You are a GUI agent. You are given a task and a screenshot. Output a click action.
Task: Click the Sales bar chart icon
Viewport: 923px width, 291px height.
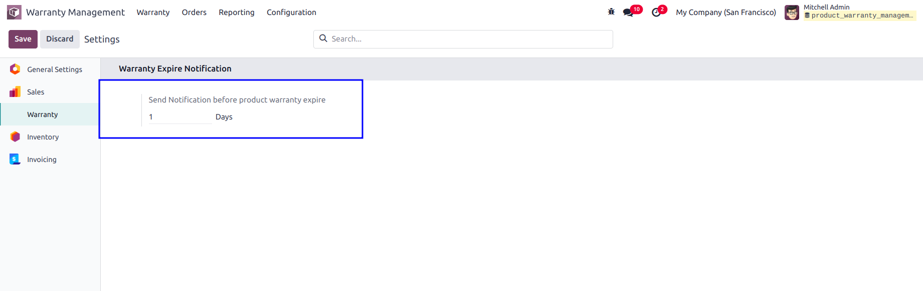[x=15, y=91]
